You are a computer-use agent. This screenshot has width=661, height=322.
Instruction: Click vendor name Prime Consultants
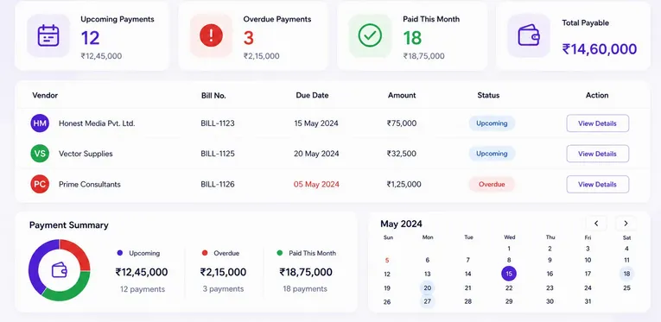click(x=89, y=185)
